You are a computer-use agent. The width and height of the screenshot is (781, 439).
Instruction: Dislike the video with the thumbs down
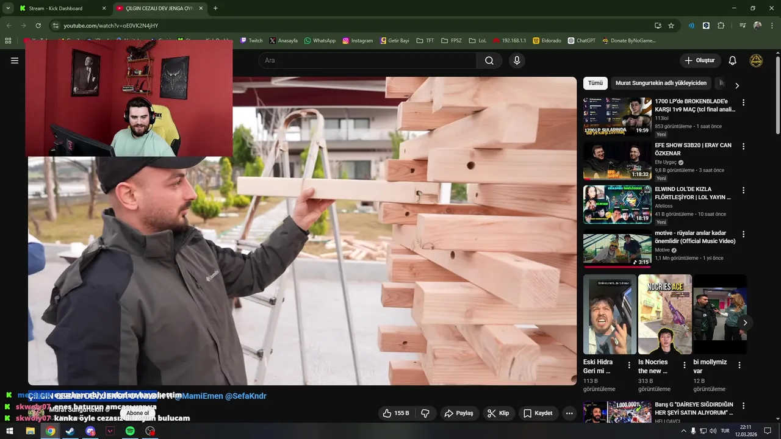tap(425, 413)
